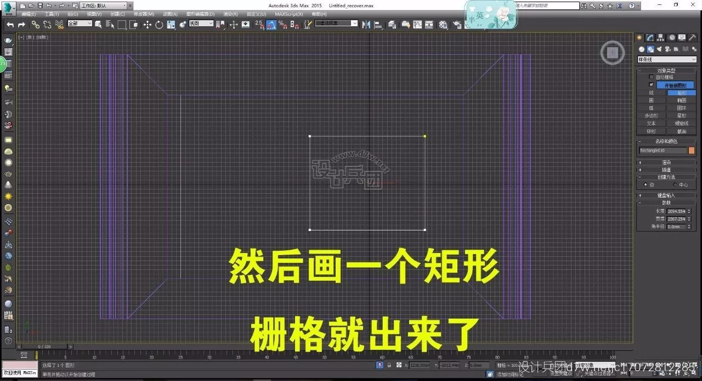
Task: Click the Redo arrow in main toolbar
Action: coord(21,25)
